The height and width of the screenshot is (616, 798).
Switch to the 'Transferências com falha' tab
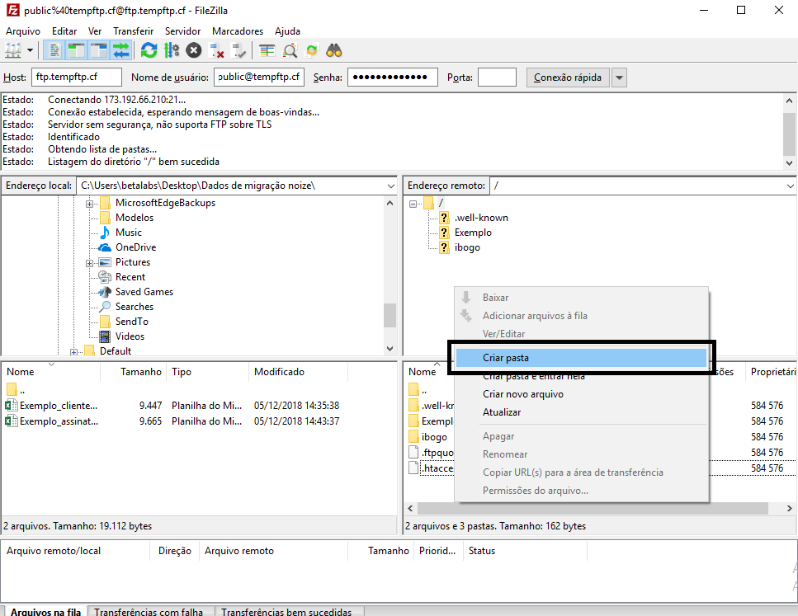(149, 612)
